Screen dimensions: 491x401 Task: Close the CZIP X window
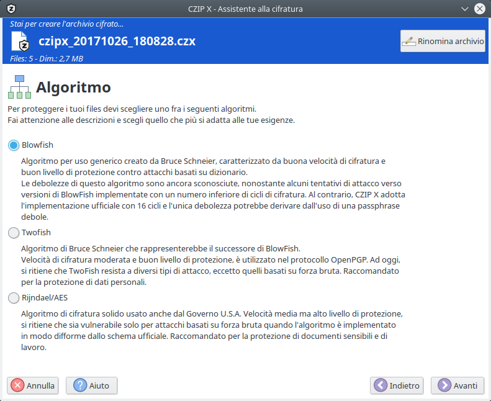(479, 9)
